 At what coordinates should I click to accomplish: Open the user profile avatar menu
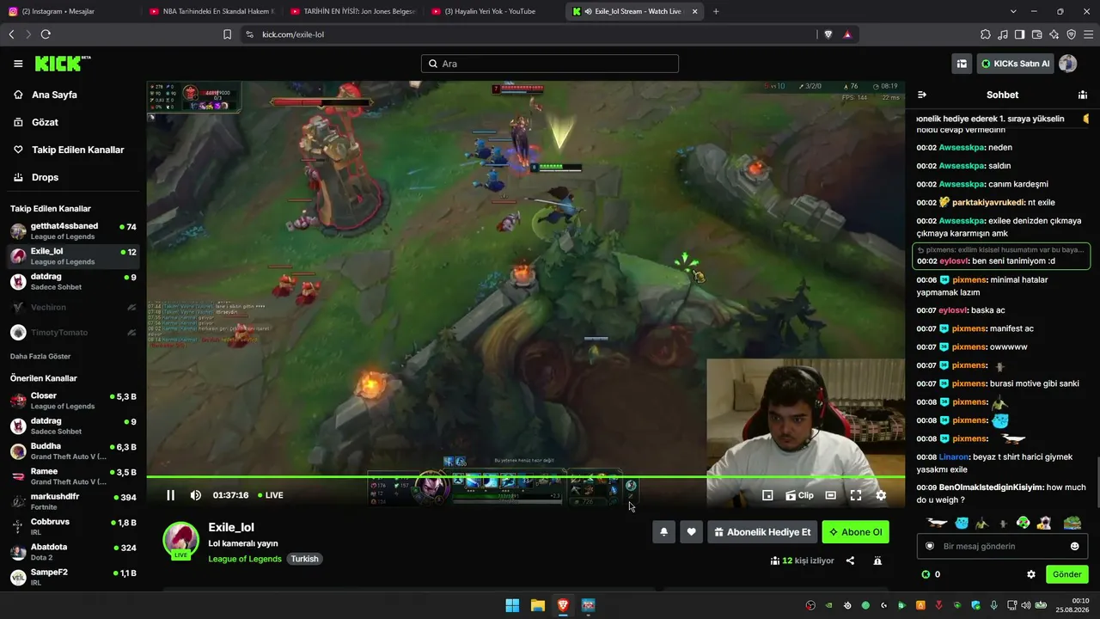pos(1068,64)
